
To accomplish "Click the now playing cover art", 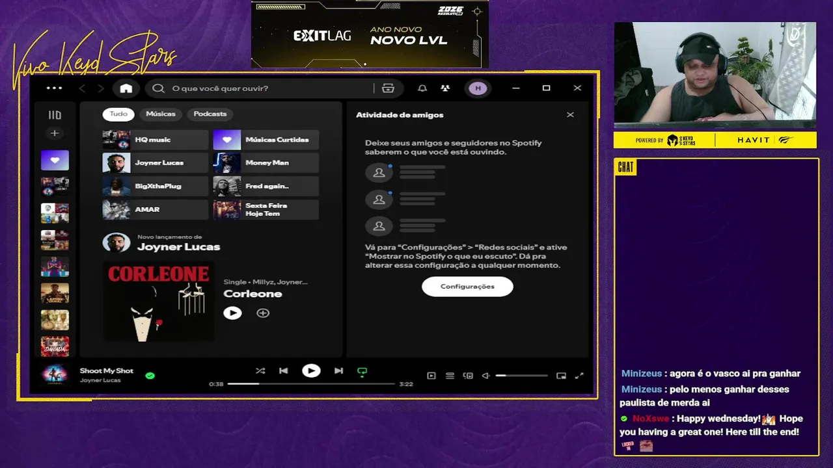I will click(55, 375).
